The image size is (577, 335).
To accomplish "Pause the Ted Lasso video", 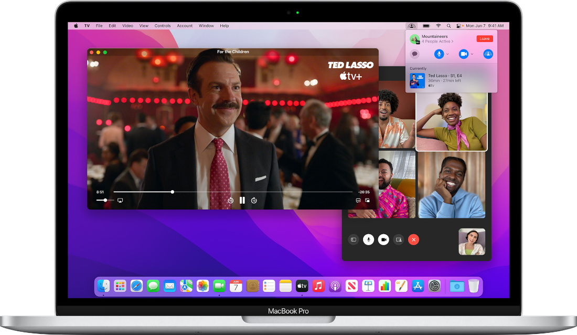I will coord(242,200).
